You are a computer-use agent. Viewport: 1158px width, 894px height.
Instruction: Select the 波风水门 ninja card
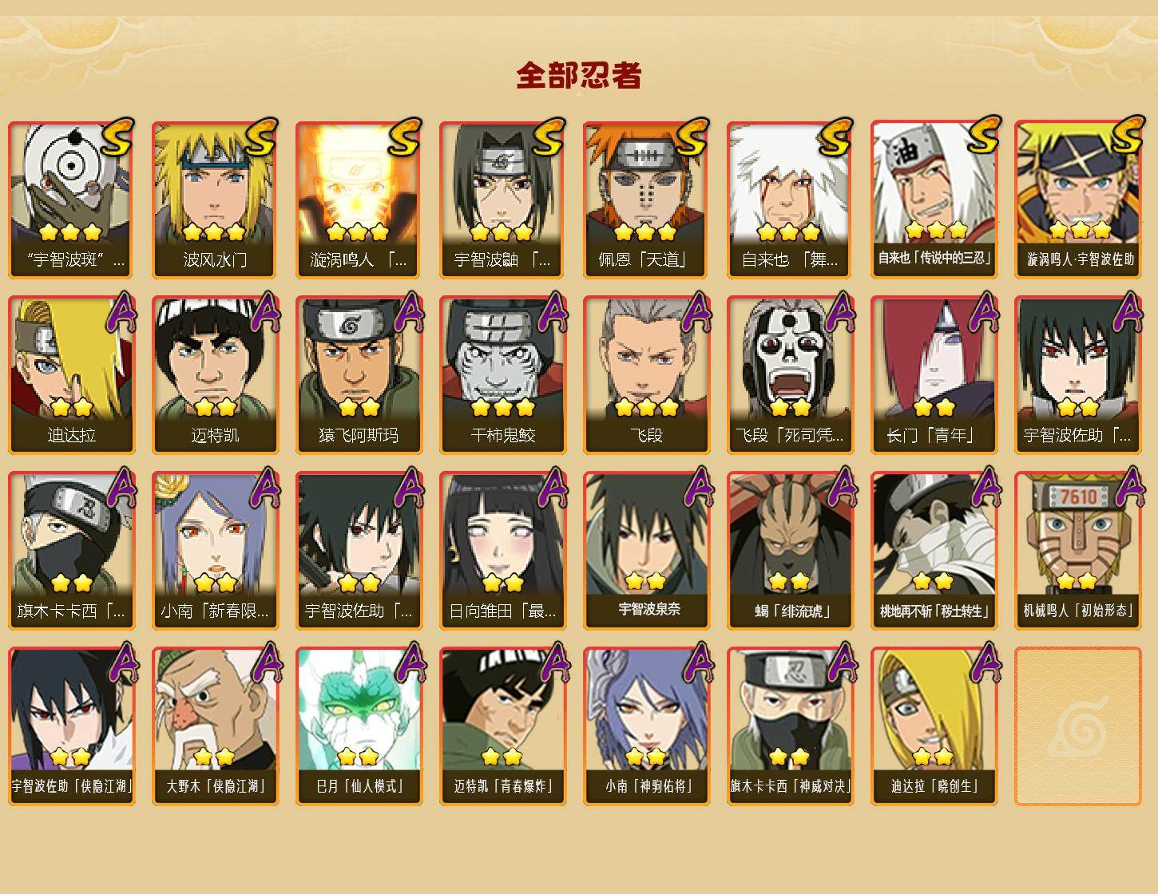point(215,200)
